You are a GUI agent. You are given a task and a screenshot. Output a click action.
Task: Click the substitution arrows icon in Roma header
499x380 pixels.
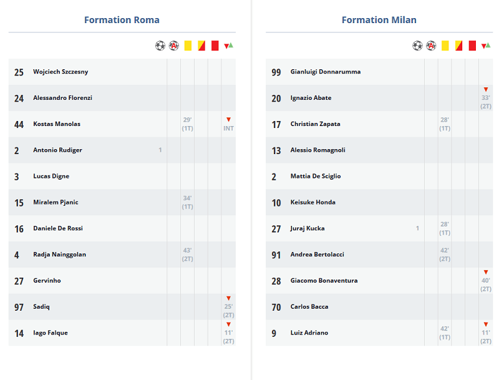(228, 46)
